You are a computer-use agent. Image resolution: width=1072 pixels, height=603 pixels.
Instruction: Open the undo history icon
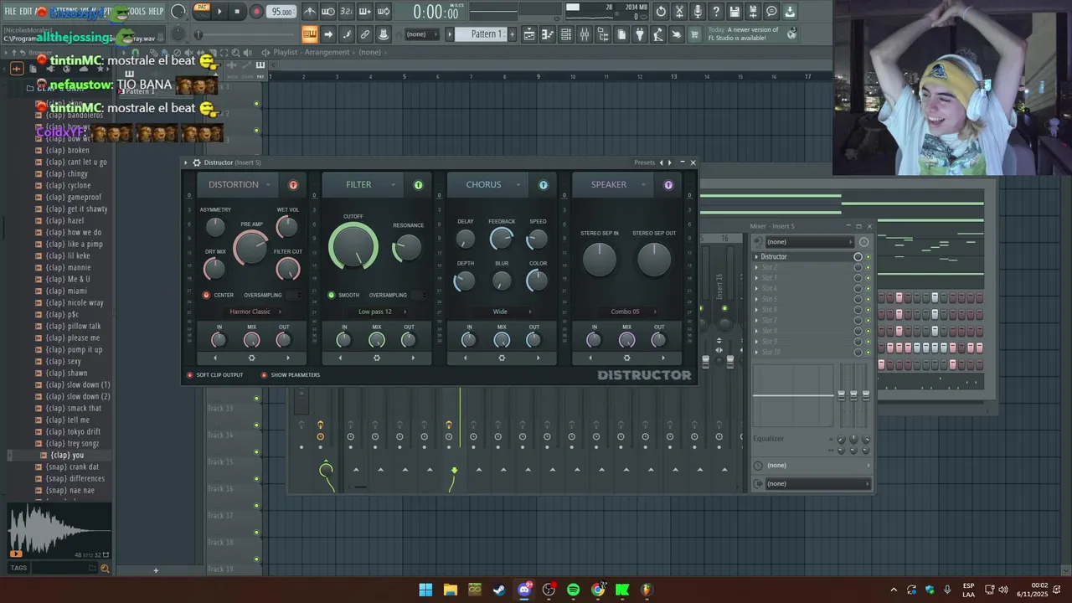click(661, 12)
